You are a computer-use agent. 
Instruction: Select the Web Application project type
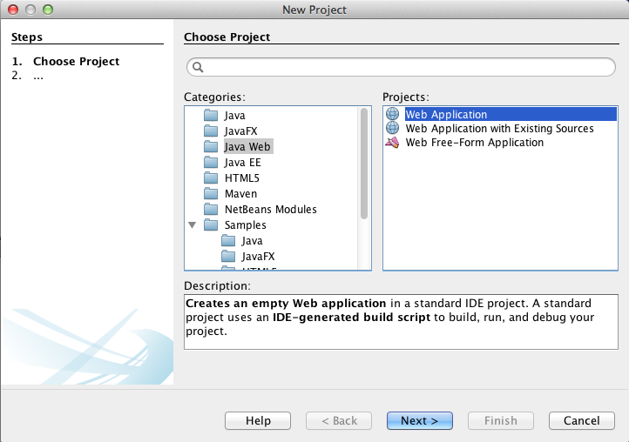(511, 114)
